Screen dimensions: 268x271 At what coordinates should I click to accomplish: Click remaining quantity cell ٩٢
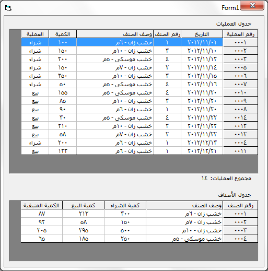pos(41,222)
